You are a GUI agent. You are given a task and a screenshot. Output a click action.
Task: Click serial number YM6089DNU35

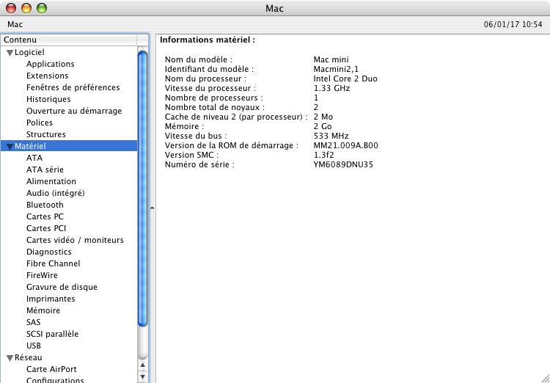click(x=343, y=164)
